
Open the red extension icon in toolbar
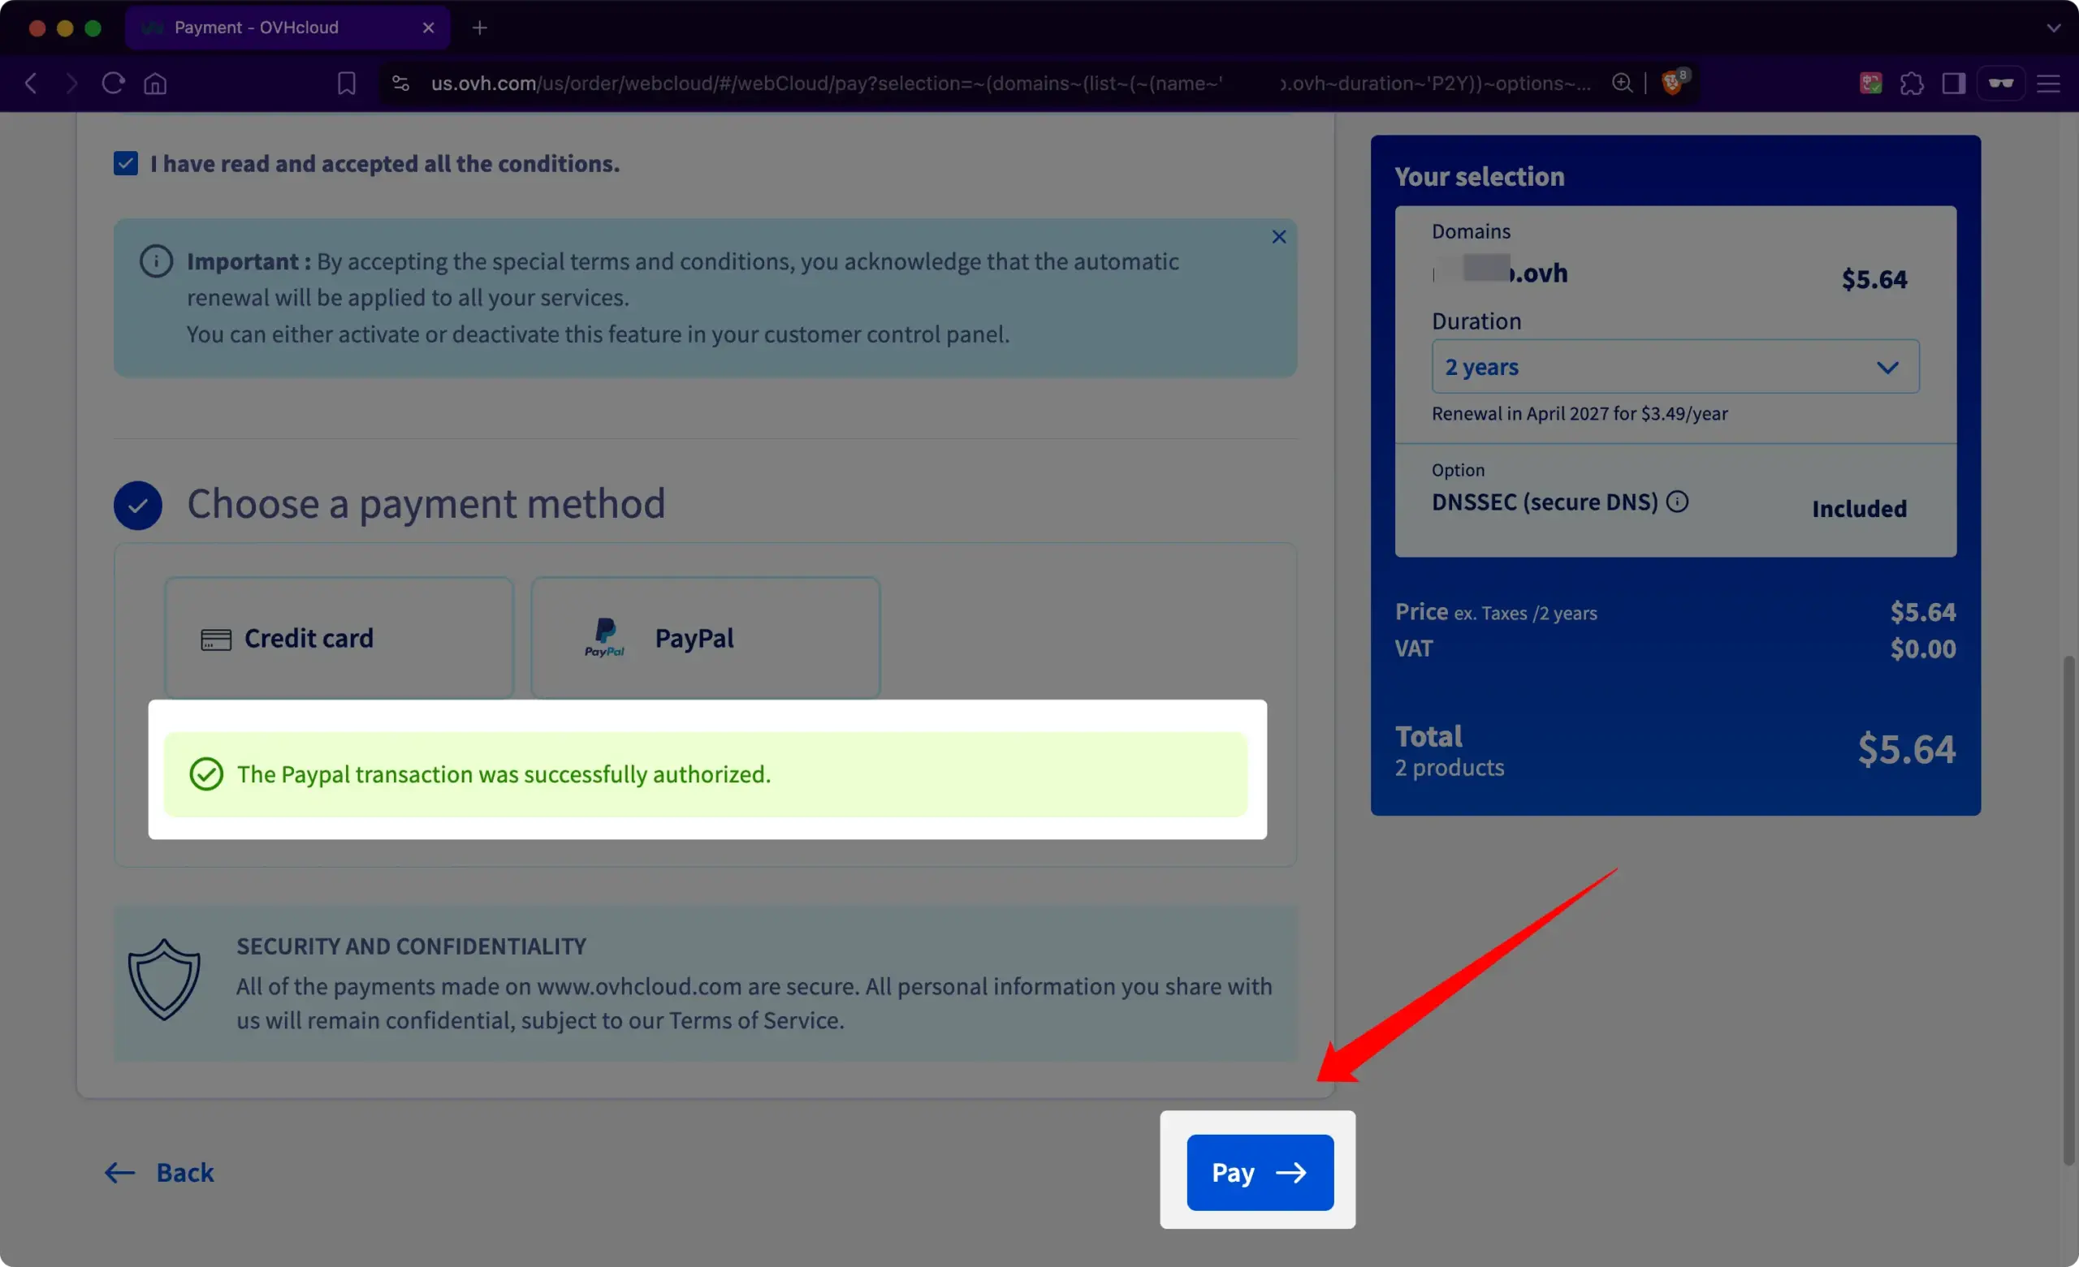tap(1870, 83)
